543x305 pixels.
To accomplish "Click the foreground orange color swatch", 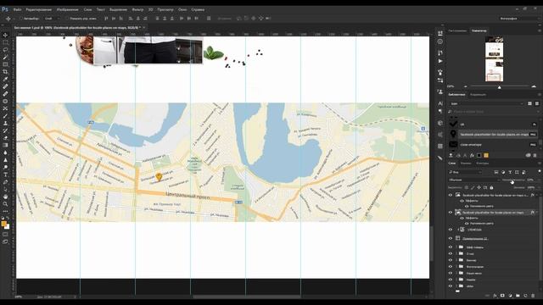I will pyautogui.click(x=3, y=224).
